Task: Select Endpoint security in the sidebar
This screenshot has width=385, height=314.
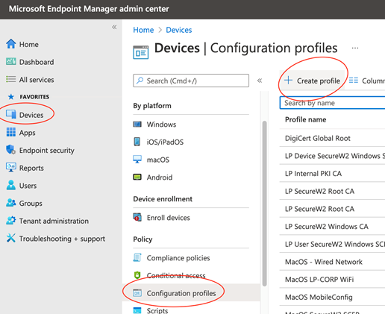Action: [x=47, y=151]
